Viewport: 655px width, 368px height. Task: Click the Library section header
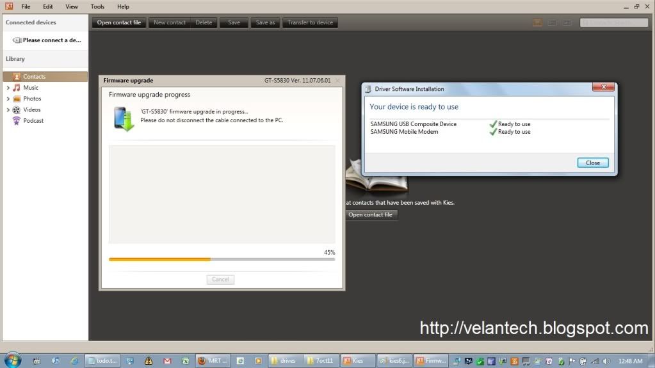15,59
